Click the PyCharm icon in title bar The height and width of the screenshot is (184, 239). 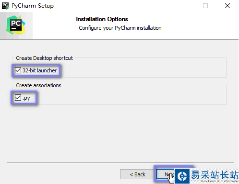5,6
